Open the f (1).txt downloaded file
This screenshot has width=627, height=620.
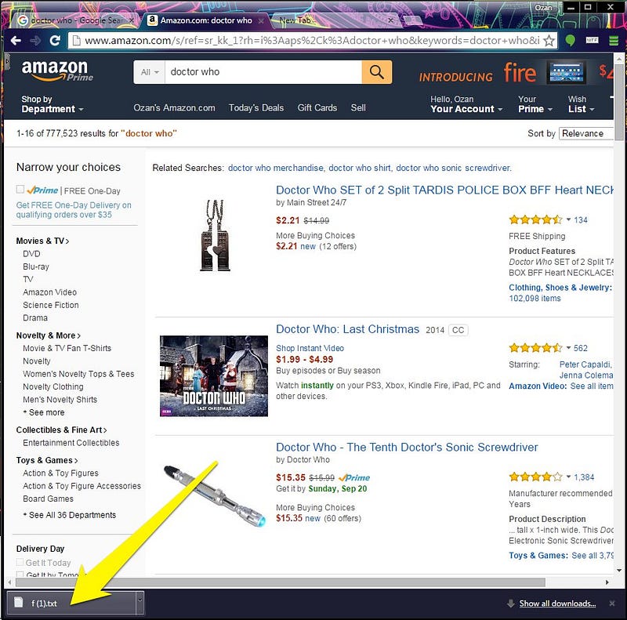coord(72,604)
